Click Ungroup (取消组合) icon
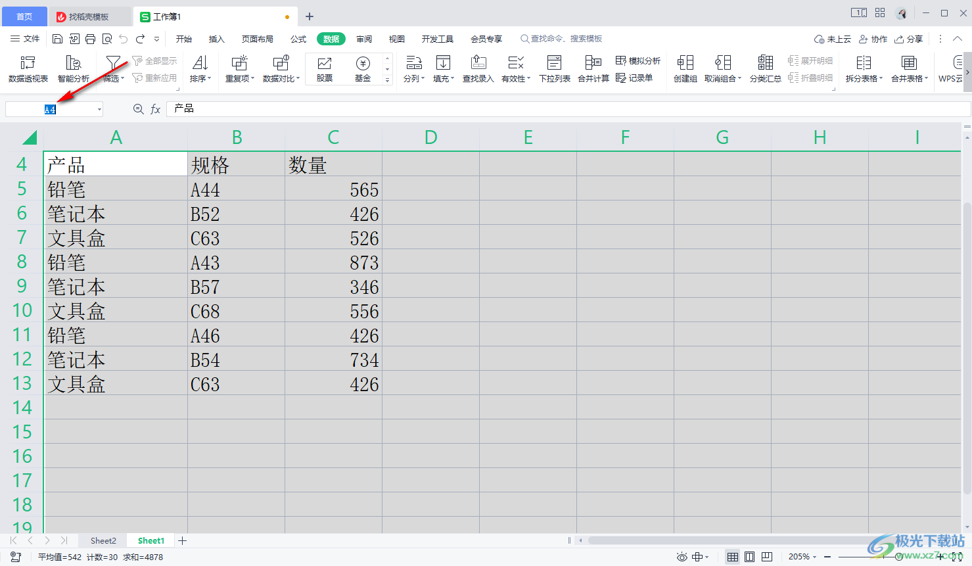 coord(723,63)
